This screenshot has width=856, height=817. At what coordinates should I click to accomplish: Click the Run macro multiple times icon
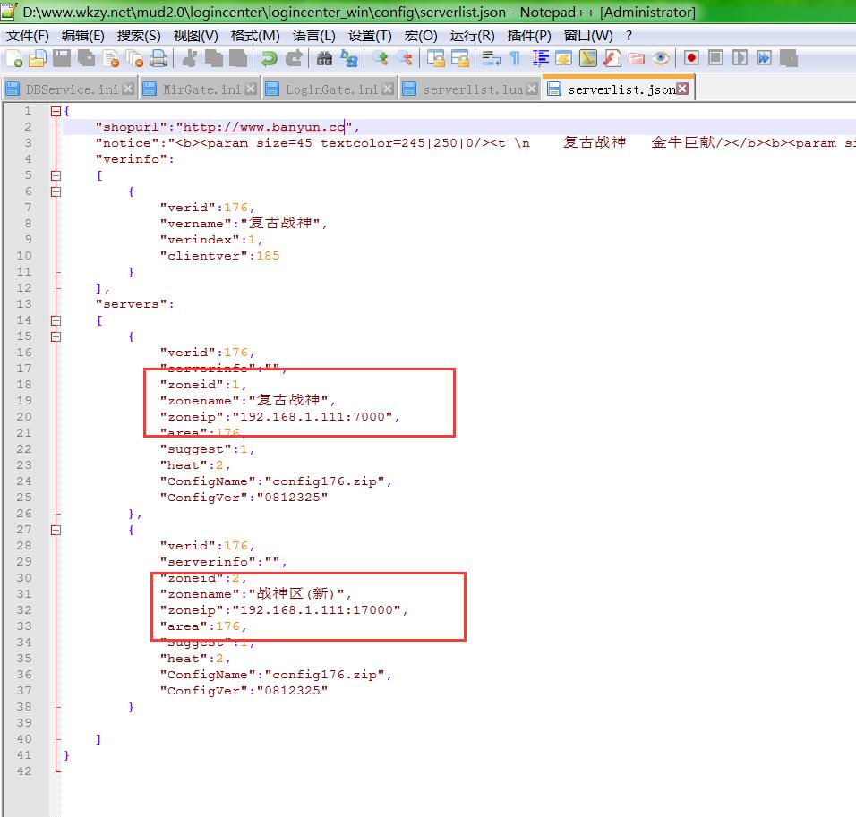coord(764,59)
